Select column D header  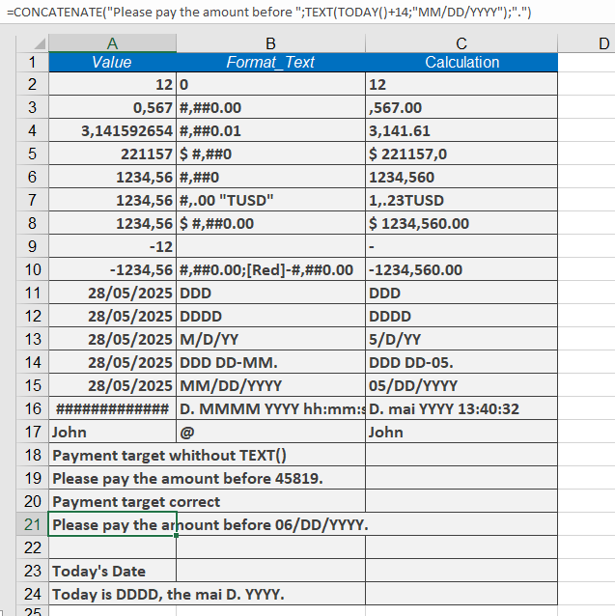click(604, 43)
